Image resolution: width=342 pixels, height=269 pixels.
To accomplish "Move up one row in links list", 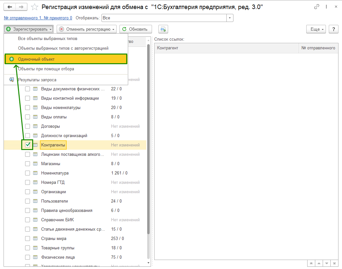I will 319,263.
